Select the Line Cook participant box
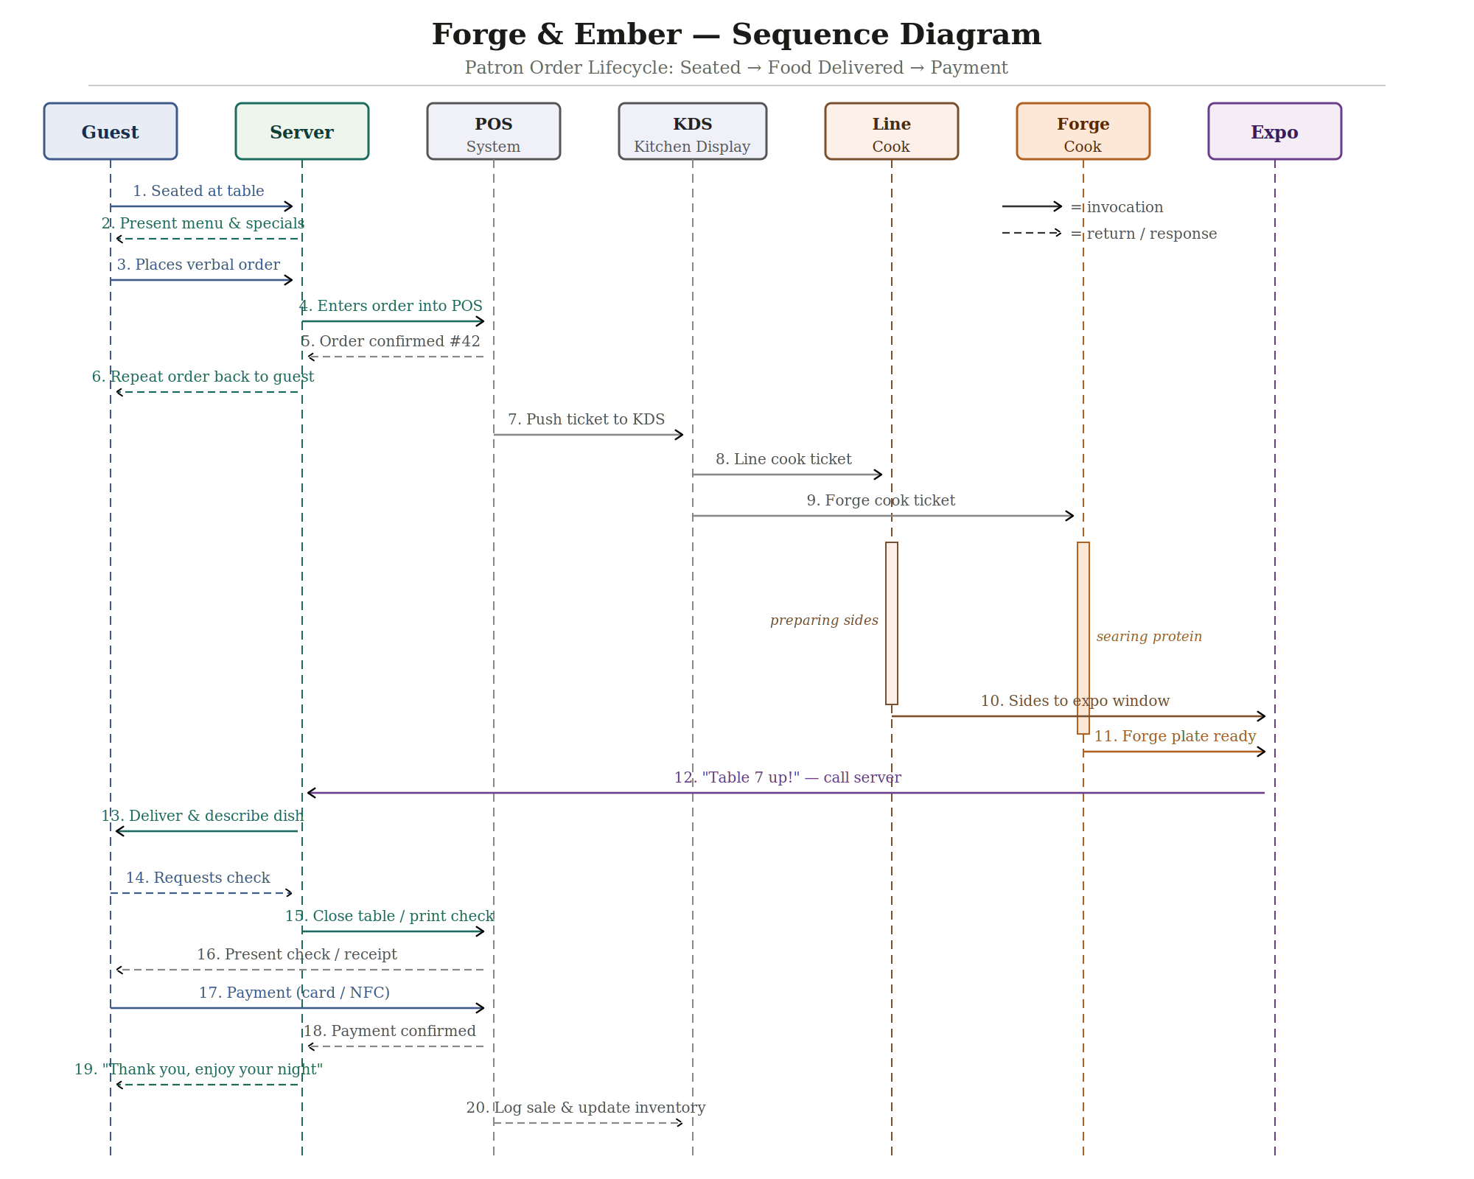Image resolution: width=1474 pixels, height=1179 pixels. (x=892, y=131)
